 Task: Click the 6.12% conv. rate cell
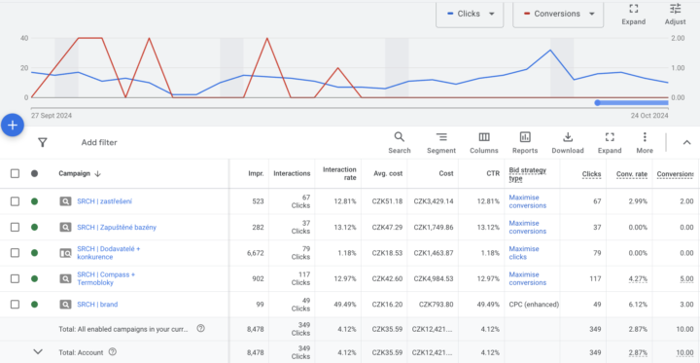coord(638,305)
